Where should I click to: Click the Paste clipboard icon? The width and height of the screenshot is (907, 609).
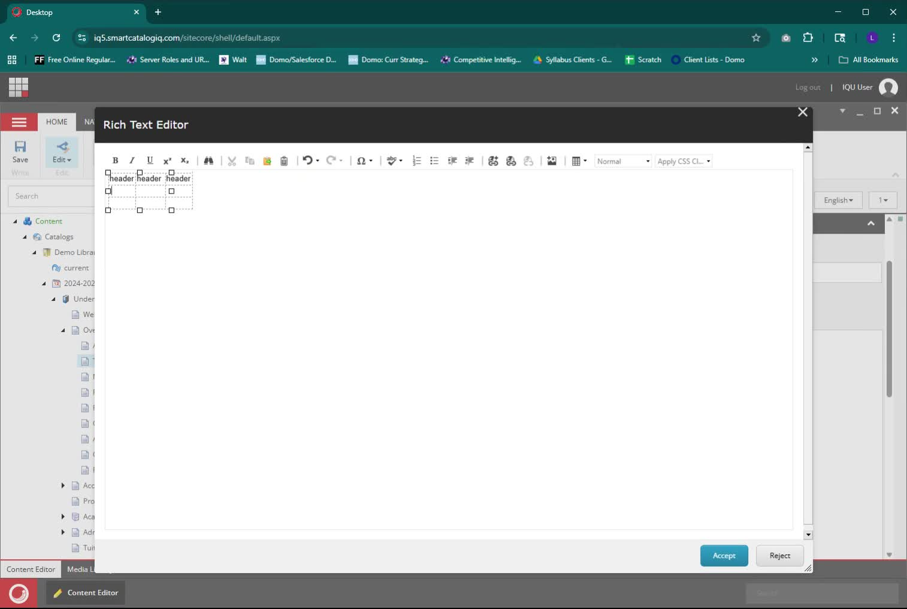pyautogui.click(x=285, y=161)
